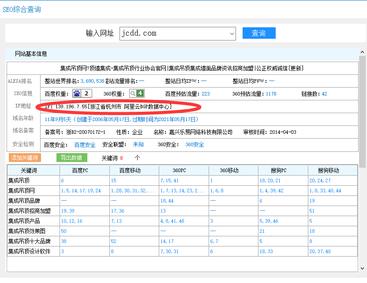Open the SEO综合查询 tab
The width and height of the screenshot is (367, 283).
(x=22, y=9)
